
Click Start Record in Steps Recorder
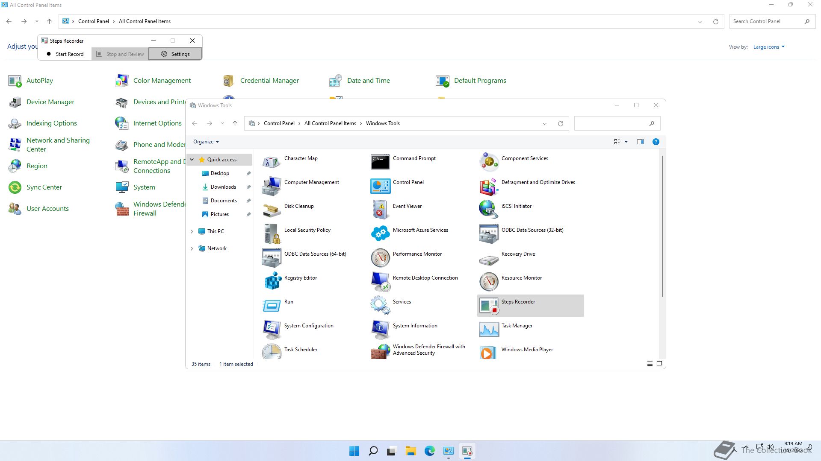click(x=65, y=54)
